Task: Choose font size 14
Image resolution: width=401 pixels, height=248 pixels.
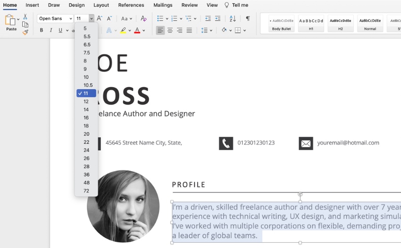Action: click(86, 110)
